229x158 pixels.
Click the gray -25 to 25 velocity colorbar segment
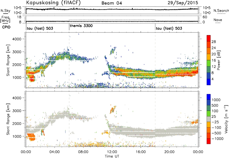209,119
